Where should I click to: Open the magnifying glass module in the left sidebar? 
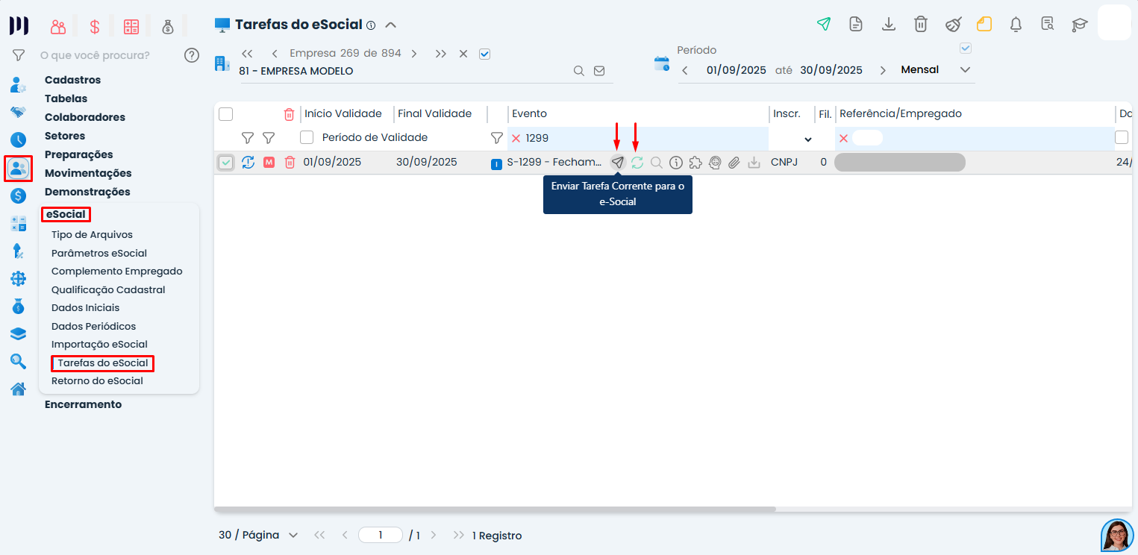point(18,361)
